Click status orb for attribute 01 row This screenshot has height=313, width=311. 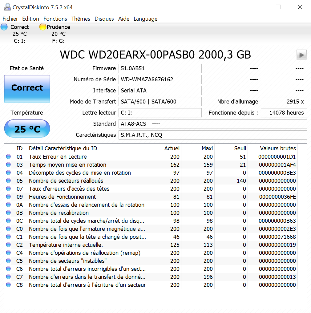pos(8,156)
